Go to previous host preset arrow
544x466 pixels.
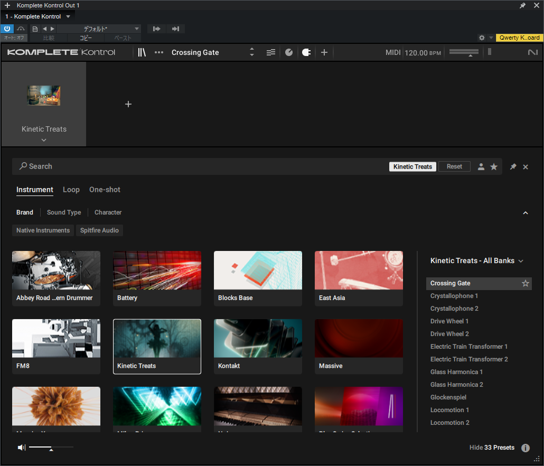pyautogui.click(x=44, y=29)
